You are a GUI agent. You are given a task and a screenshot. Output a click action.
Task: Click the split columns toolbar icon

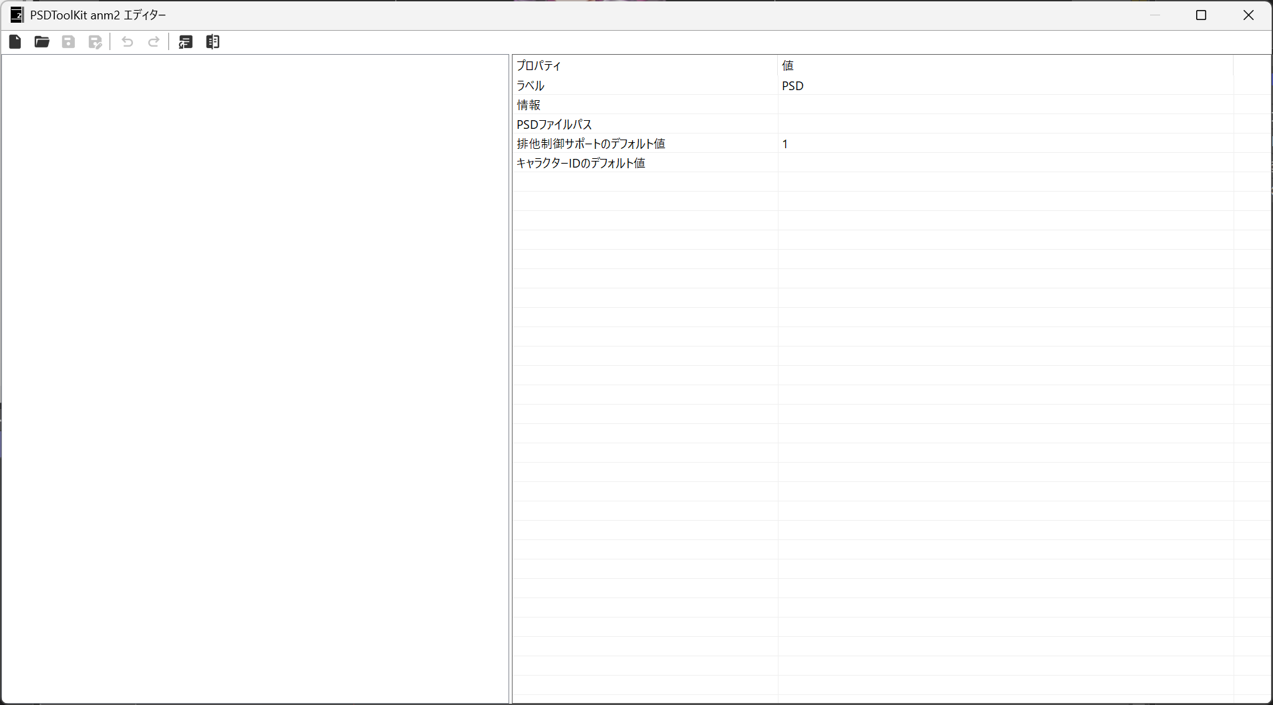pyautogui.click(x=213, y=42)
